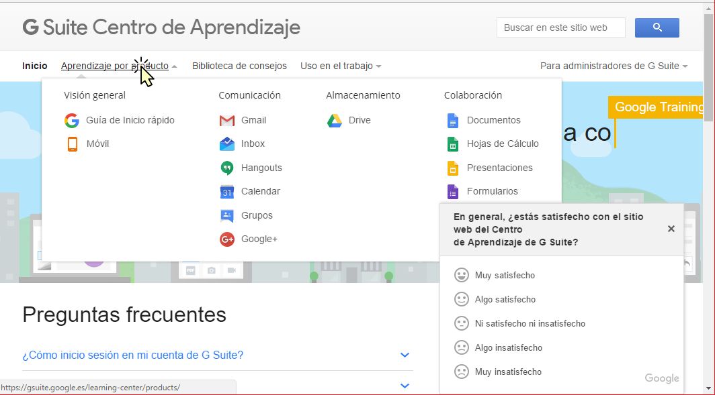Click the Comunicación column heading

[249, 95]
